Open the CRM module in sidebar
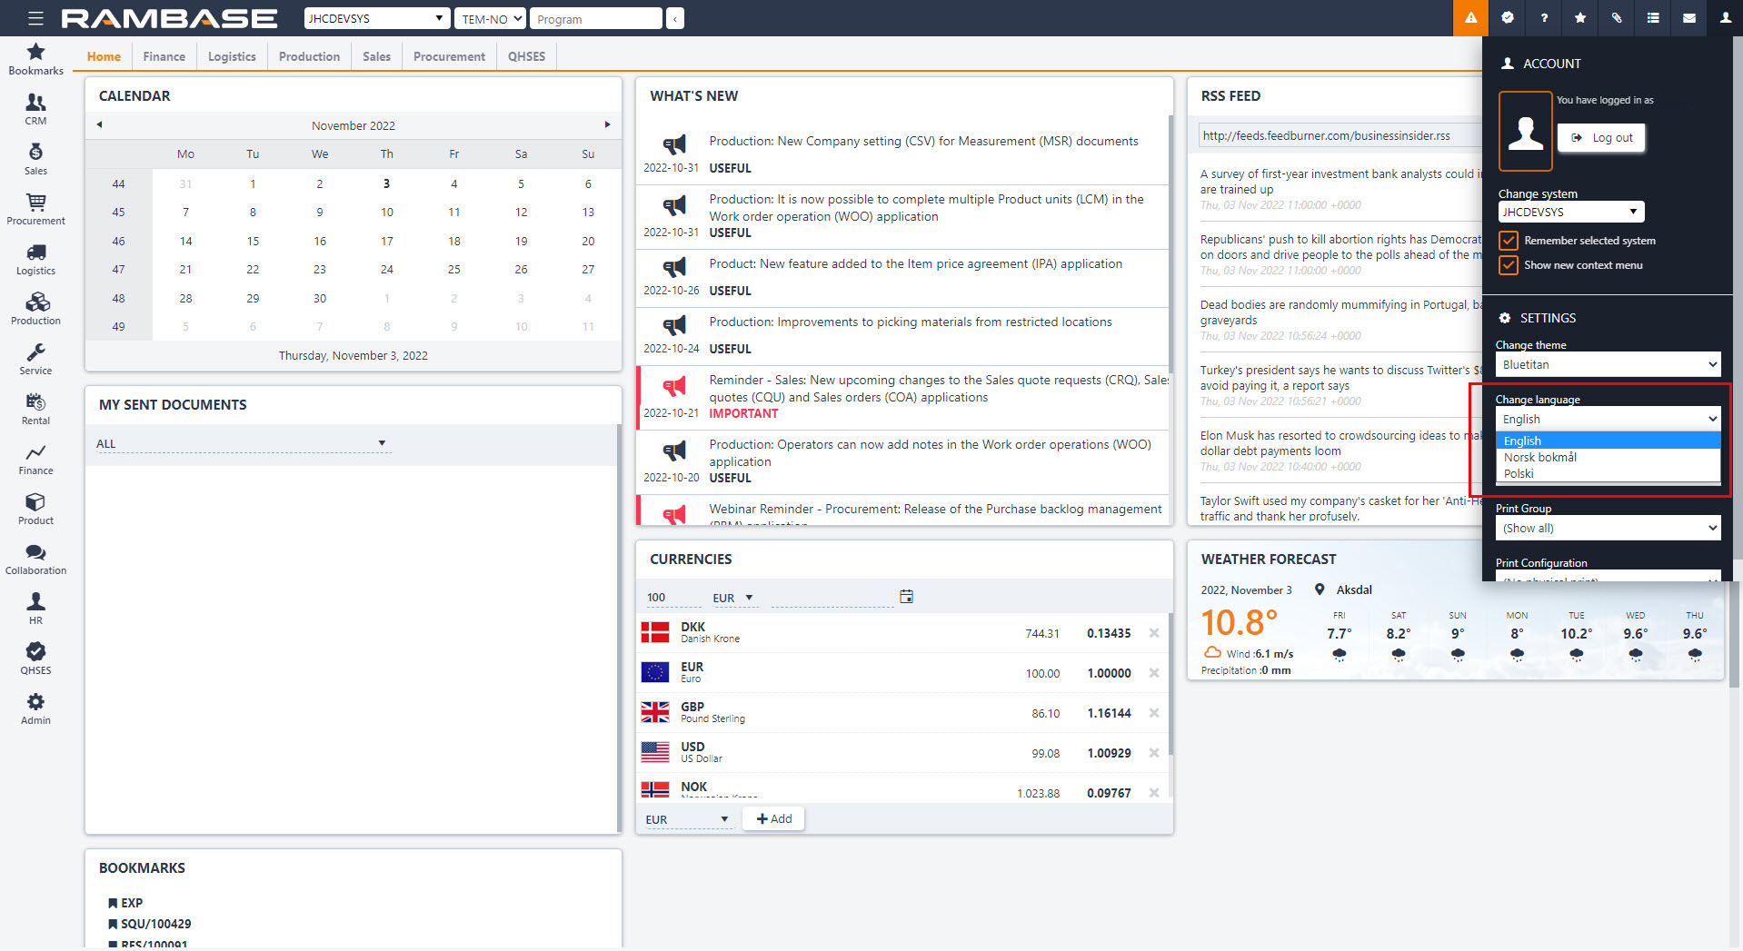Screen dimensions: 1743x951 pos(35,108)
